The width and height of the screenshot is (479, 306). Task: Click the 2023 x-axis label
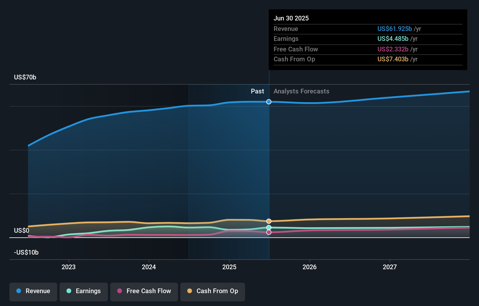point(69,267)
